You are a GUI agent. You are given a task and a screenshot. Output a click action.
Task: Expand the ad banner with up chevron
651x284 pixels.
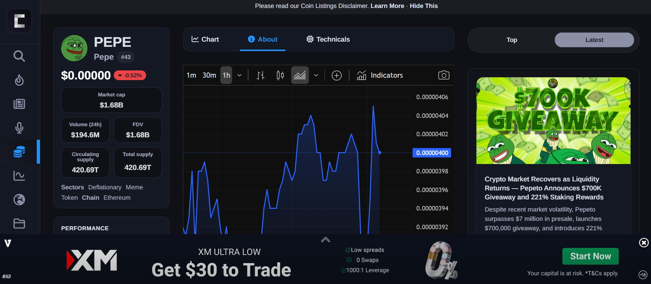click(x=325, y=240)
